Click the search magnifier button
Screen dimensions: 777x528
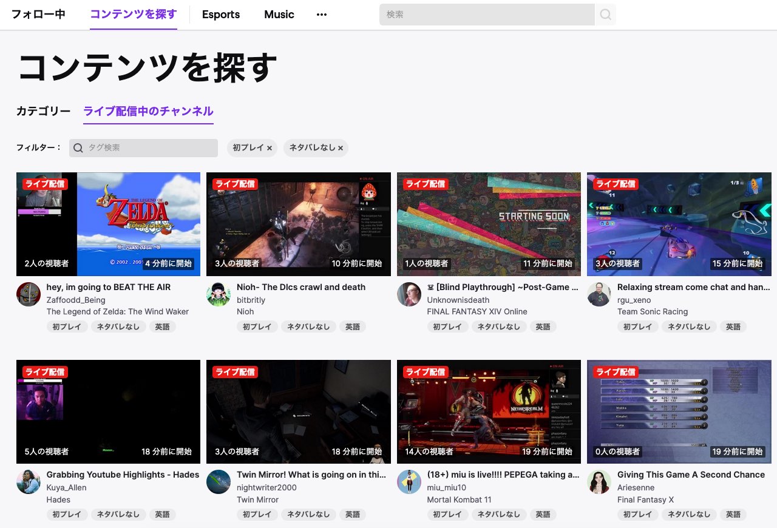pyautogui.click(x=605, y=15)
